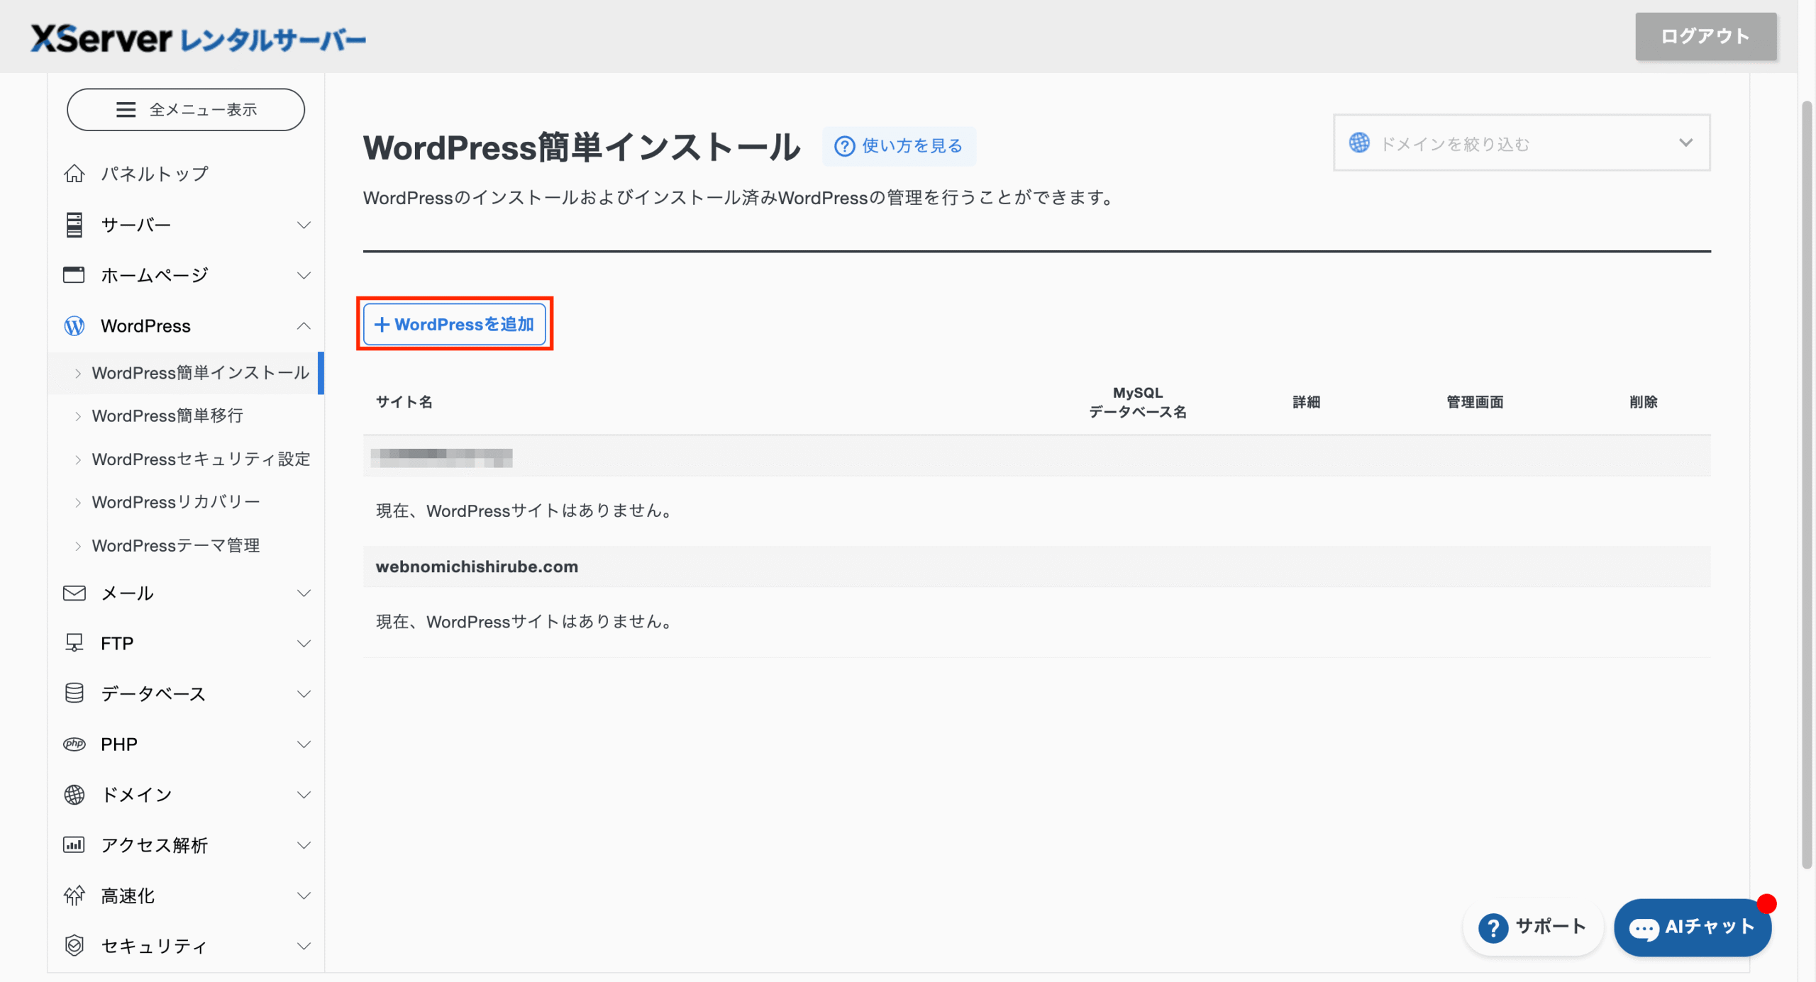The height and width of the screenshot is (982, 1816).
Task: Expand the PHP menu chevron
Action: [x=304, y=744]
